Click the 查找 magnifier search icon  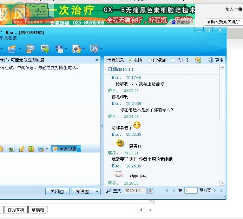(109, 191)
